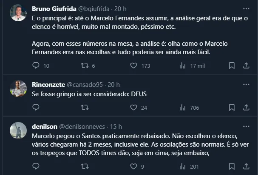
Task: Retweet Rinconzete's post
Action: 84,108
